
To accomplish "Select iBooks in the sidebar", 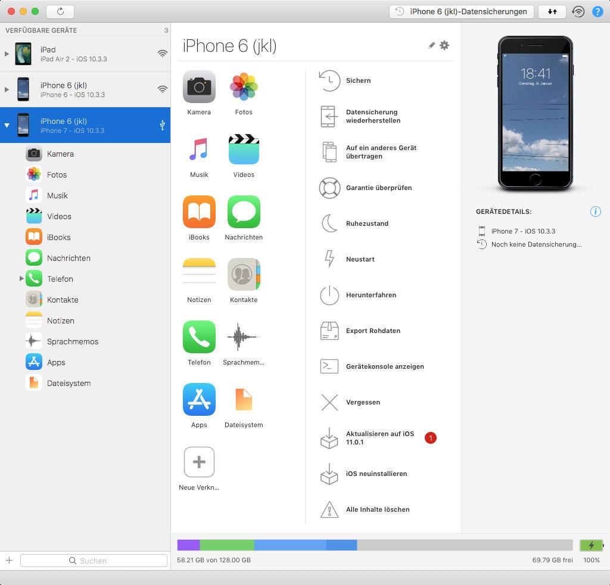I will pyautogui.click(x=85, y=237).
